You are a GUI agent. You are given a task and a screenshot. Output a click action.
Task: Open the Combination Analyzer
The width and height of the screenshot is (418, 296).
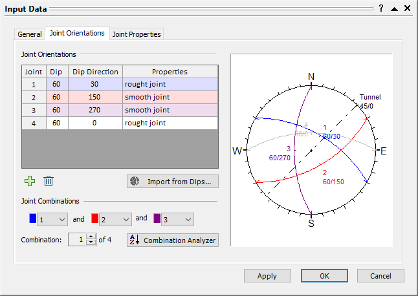pyautogui.click(x=173, y=240)
